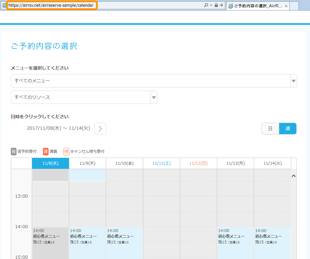Go to next week with the chevron button
This screenshot has width=310, height=259.
tap(100, 129)
